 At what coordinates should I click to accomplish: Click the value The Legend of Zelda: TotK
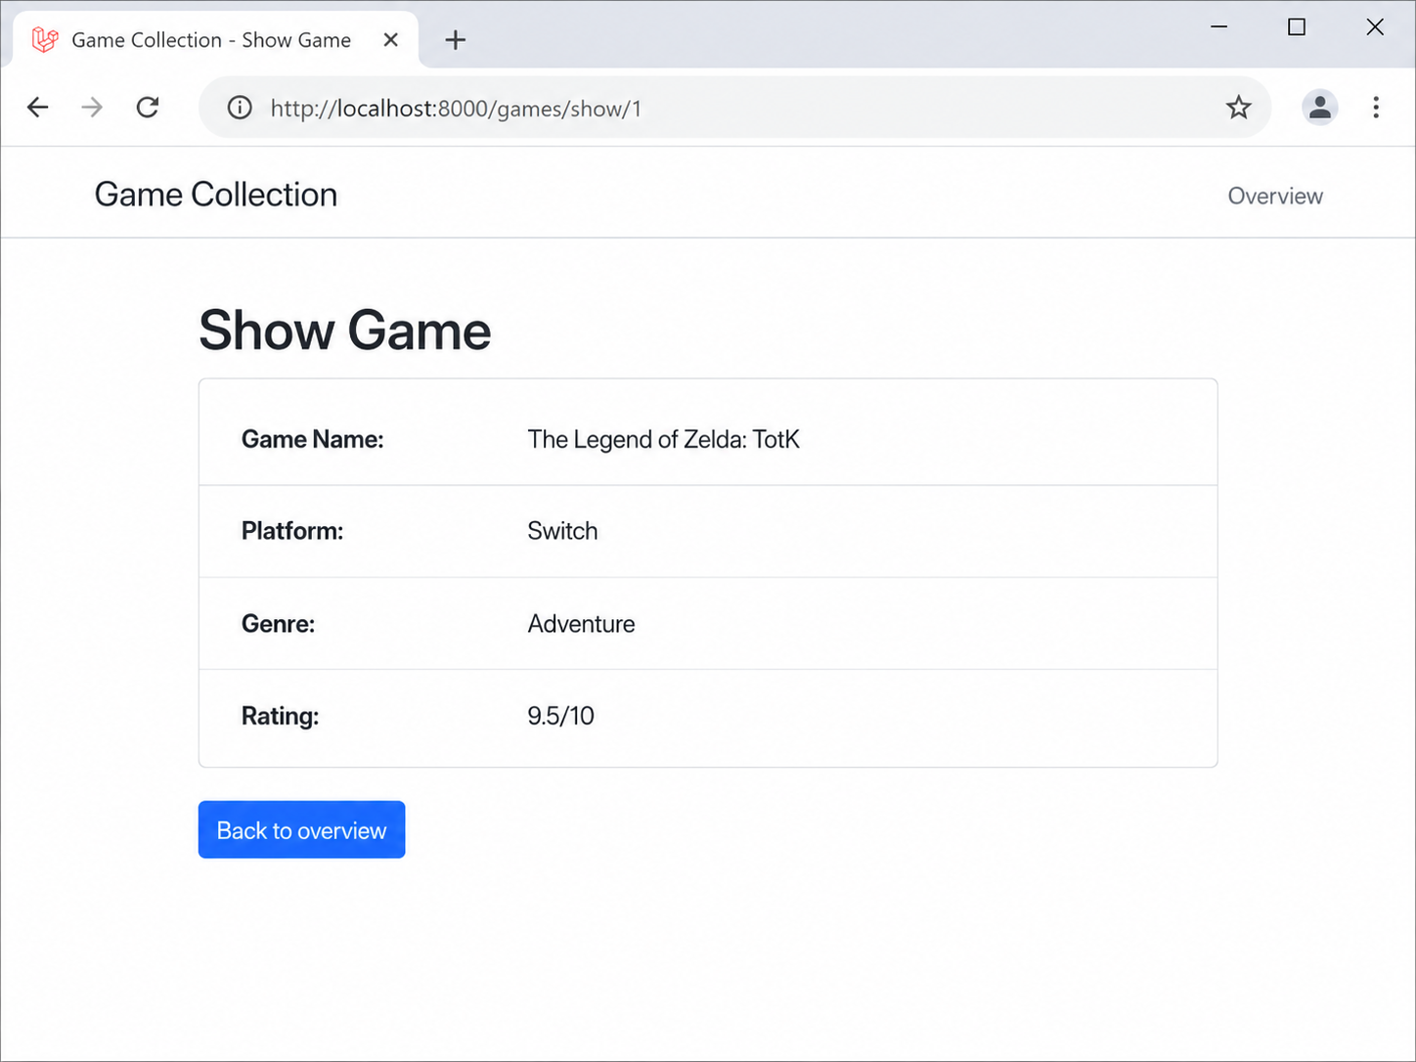point(663,440)
